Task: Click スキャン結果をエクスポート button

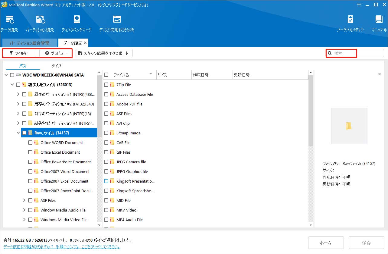Action: [x=104, y=53]
